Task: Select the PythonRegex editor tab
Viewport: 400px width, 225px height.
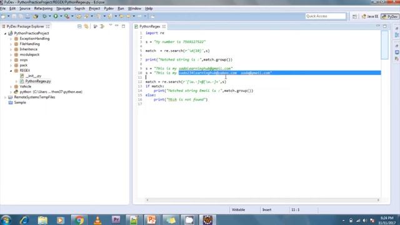Action: 150,26
